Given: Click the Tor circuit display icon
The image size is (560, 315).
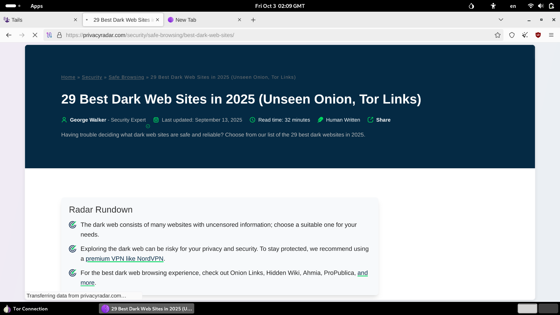Looking at the screenshot, I should point(49,35).
